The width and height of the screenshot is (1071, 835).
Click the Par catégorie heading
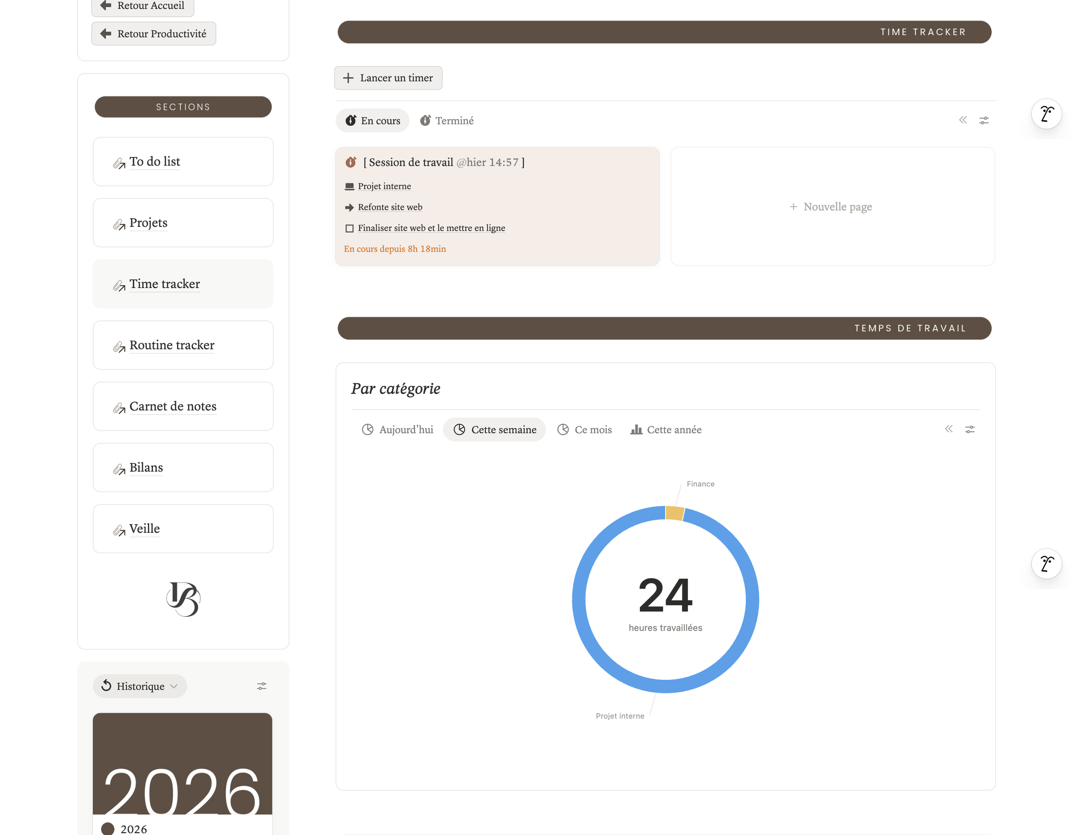coord(395,389)
